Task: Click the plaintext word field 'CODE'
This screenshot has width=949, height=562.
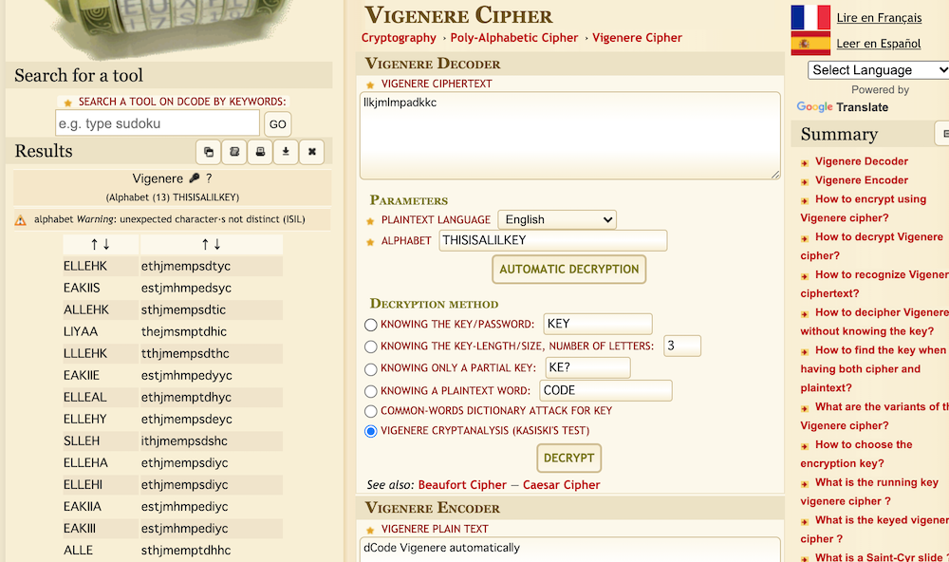Action: click(605, 390)
